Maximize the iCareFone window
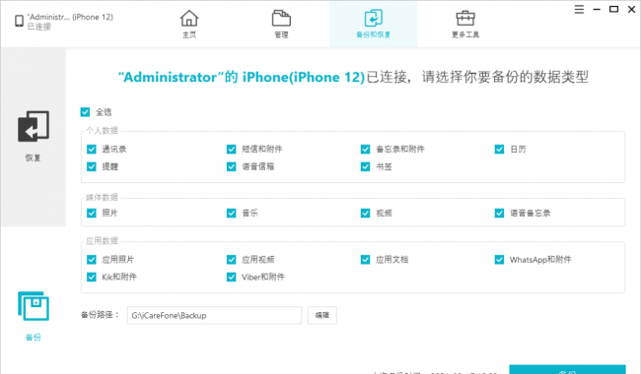The image size is (641, 374). point(613,9)
